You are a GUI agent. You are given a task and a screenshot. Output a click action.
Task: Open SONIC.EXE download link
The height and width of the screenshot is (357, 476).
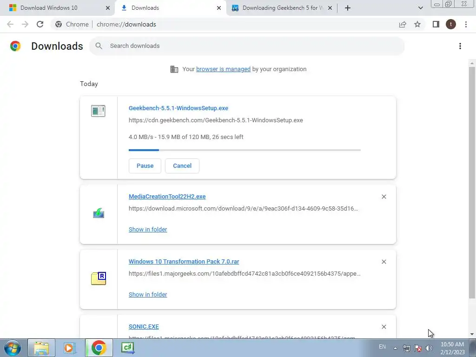tap(144, 327)
